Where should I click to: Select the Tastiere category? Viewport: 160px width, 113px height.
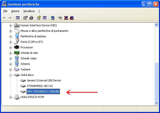pyautogui.click(x=25, y=69)
